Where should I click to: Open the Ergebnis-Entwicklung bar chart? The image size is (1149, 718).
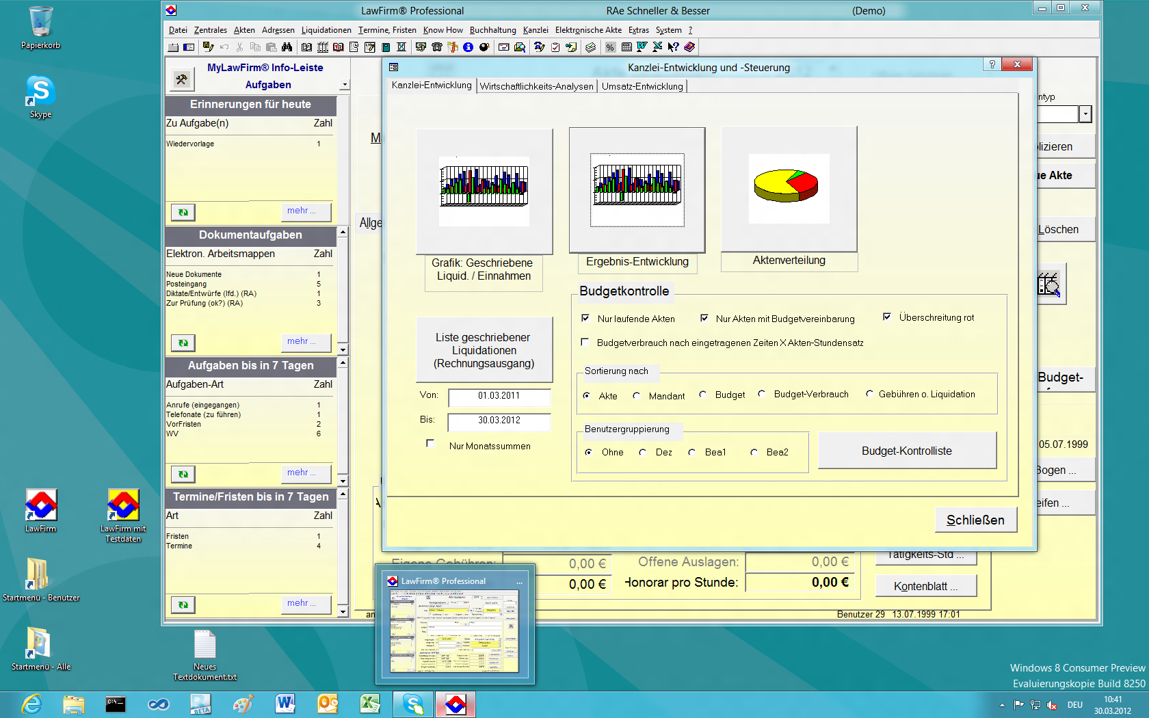click(x=637, y=189)
